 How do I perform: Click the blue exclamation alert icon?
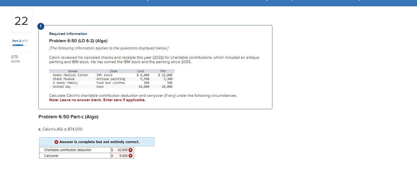[41, 26]
